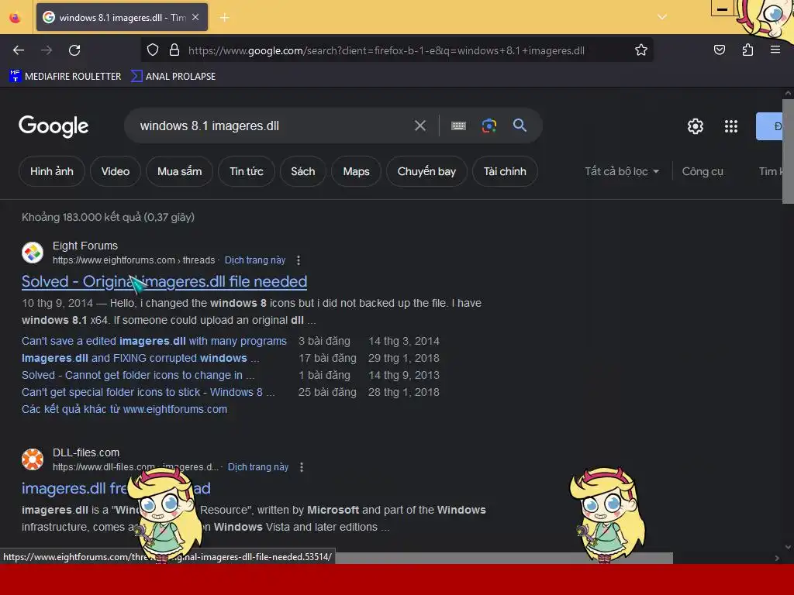This screenshot has width=794, height=595.
Task: Click the blue sign-in button
Action: 769,126
